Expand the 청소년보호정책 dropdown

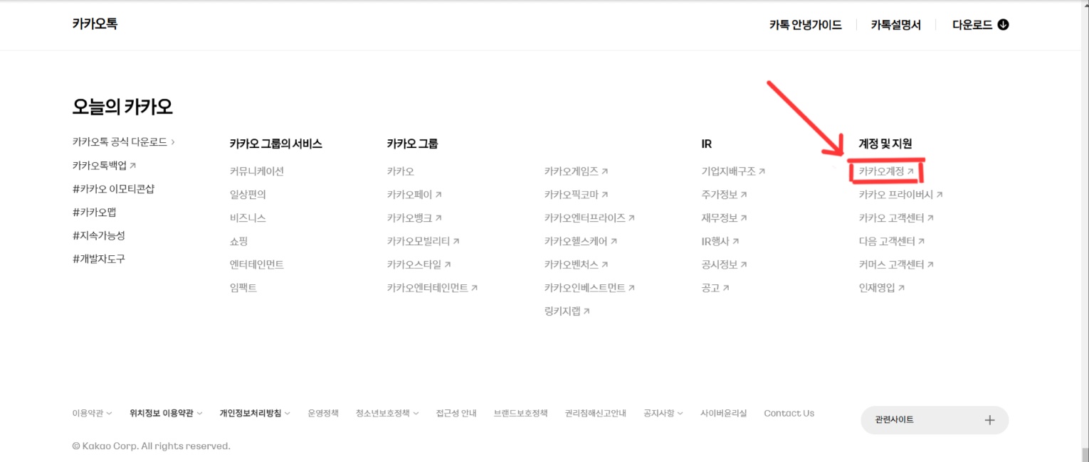tap(387, 413)
